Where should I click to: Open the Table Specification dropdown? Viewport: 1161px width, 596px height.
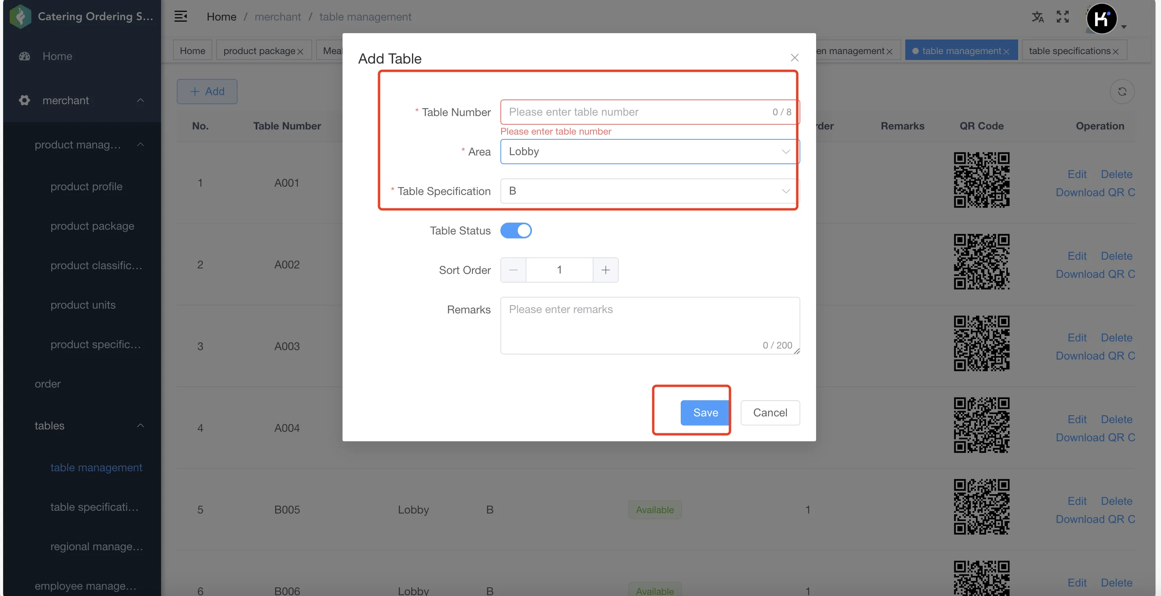(x=650, y=191)
